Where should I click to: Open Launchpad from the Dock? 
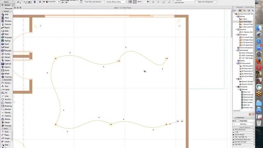pos(259,35)
